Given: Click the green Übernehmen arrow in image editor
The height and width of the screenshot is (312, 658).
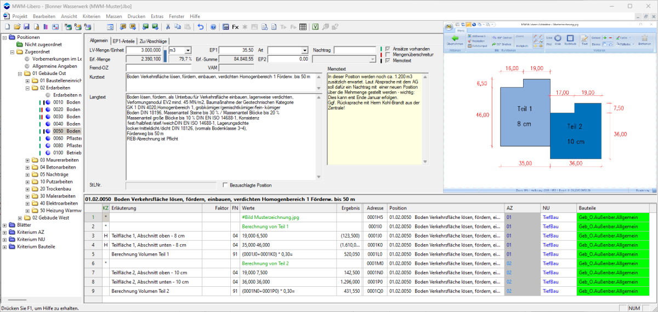Looking at the screenshot, I should coord(455,39).
